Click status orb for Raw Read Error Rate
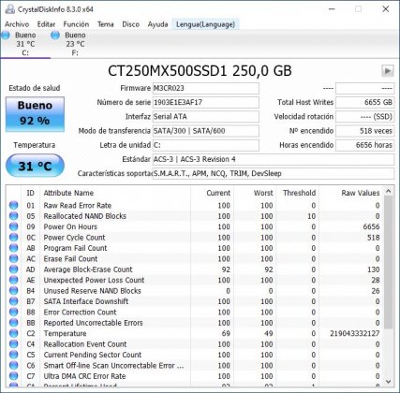 pos(14,205)
